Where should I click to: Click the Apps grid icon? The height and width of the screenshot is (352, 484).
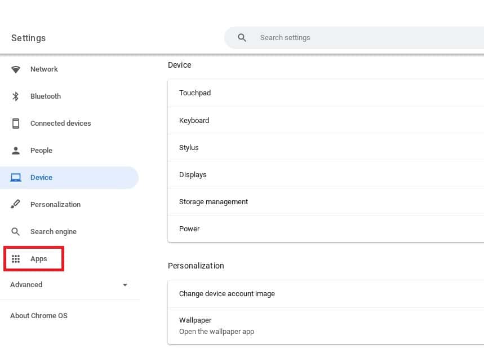[x=16, y=259]
